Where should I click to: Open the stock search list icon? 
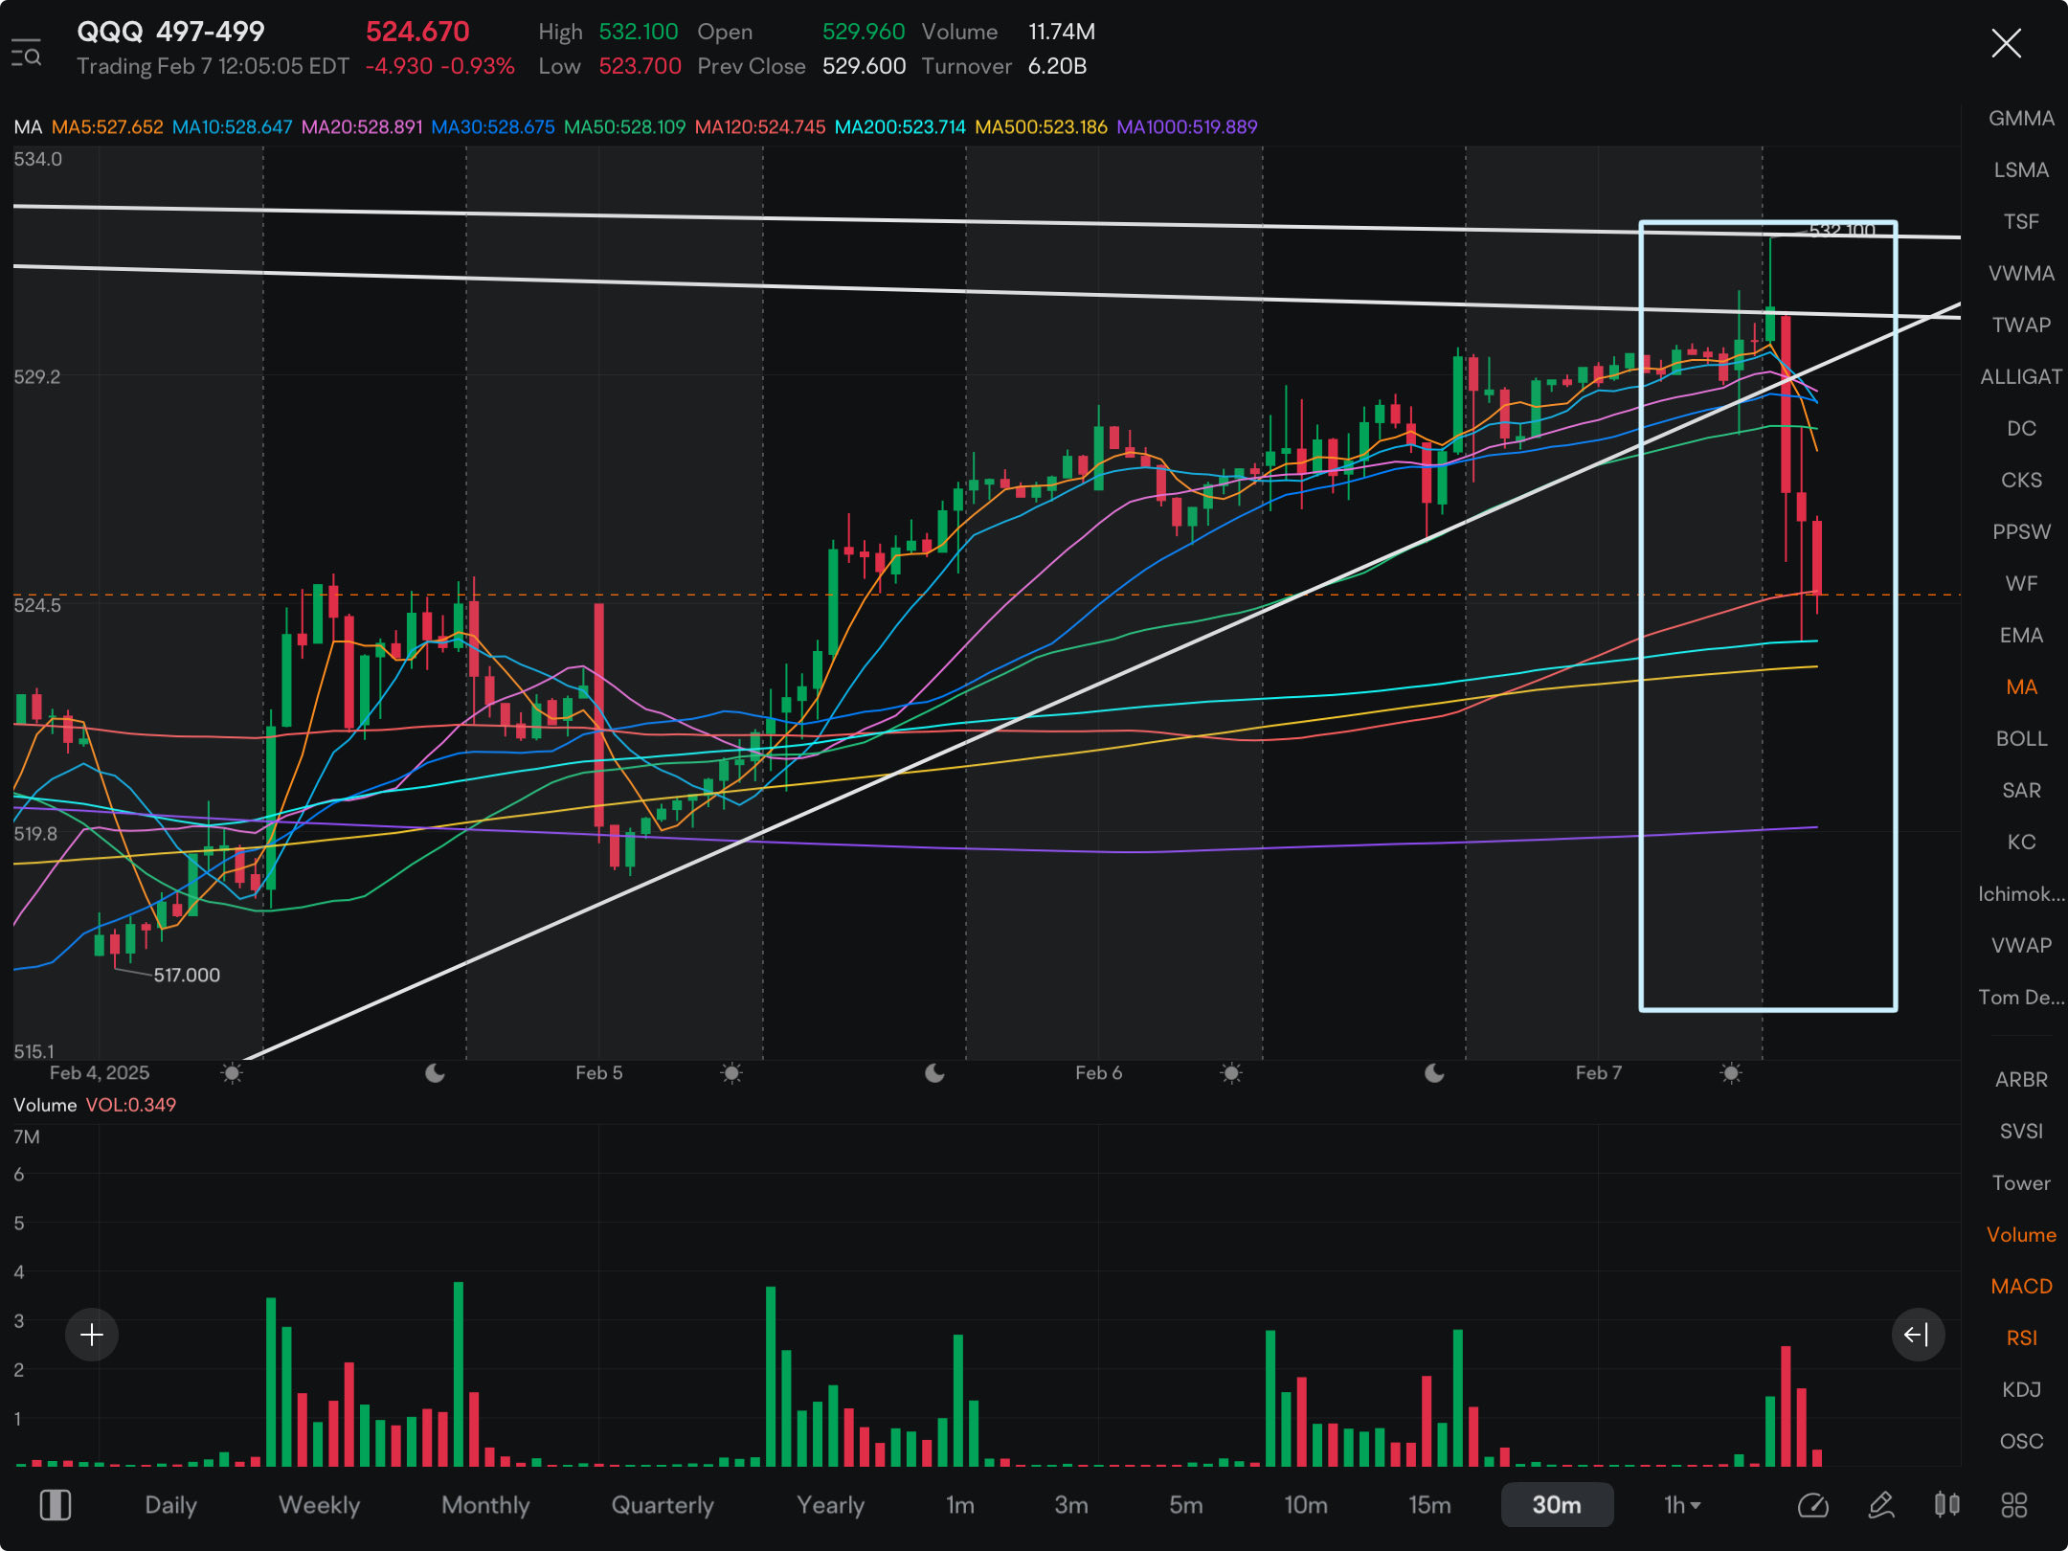coord(26,54)
